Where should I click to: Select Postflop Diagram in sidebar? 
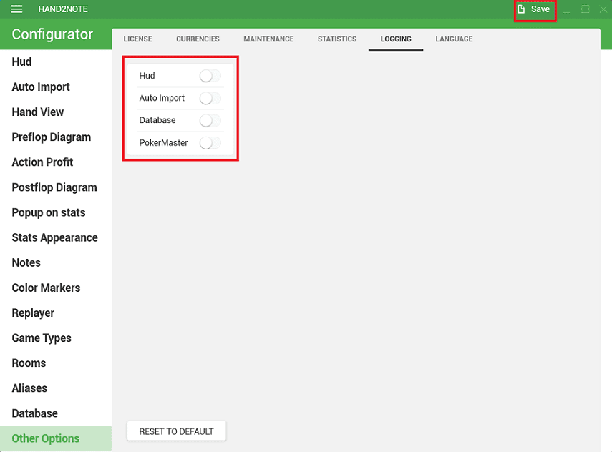click(56, 187)
